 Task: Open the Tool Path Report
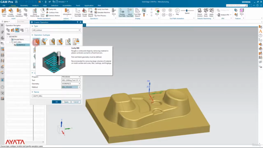coord(137,13)
